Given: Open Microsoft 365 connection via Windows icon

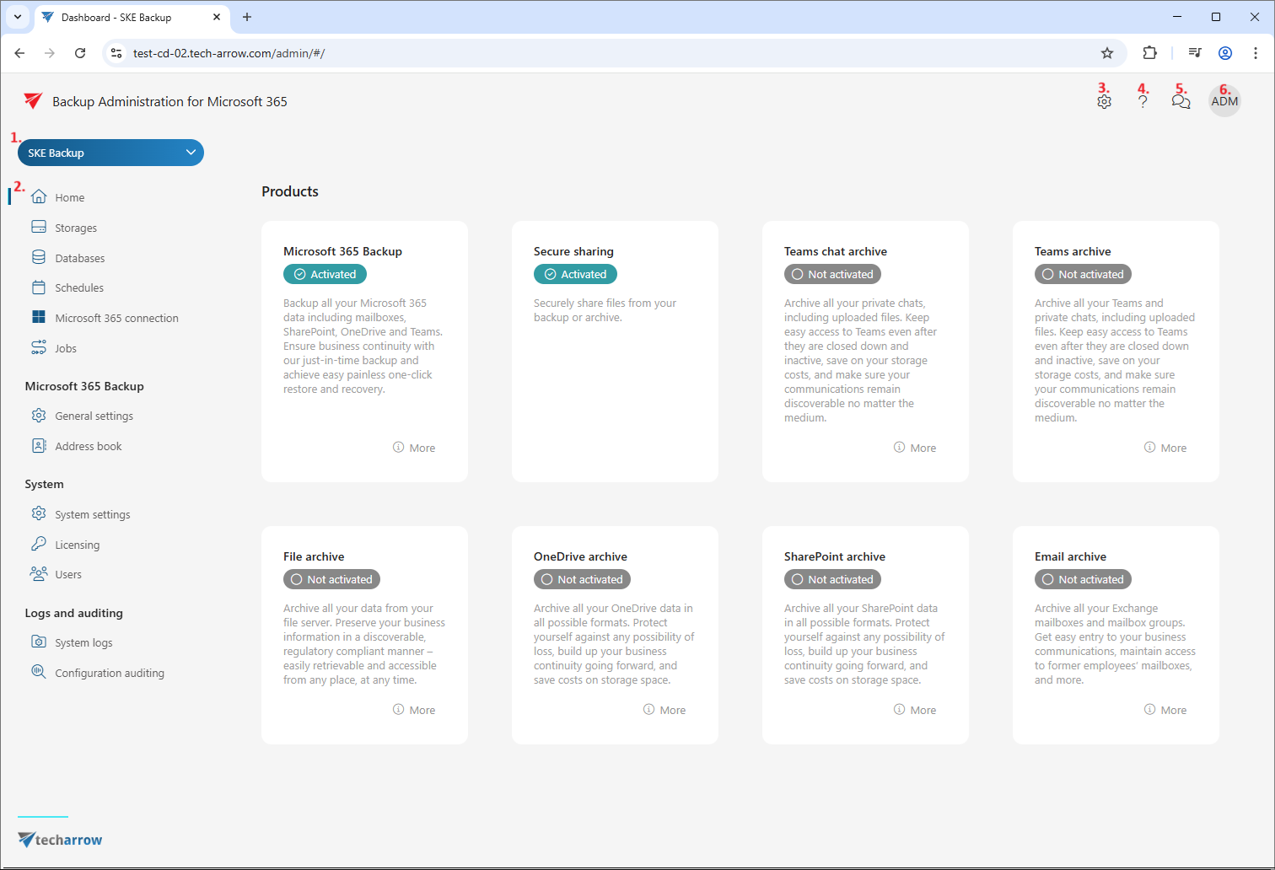Looking at the screenshot, I should click(39, 318).
